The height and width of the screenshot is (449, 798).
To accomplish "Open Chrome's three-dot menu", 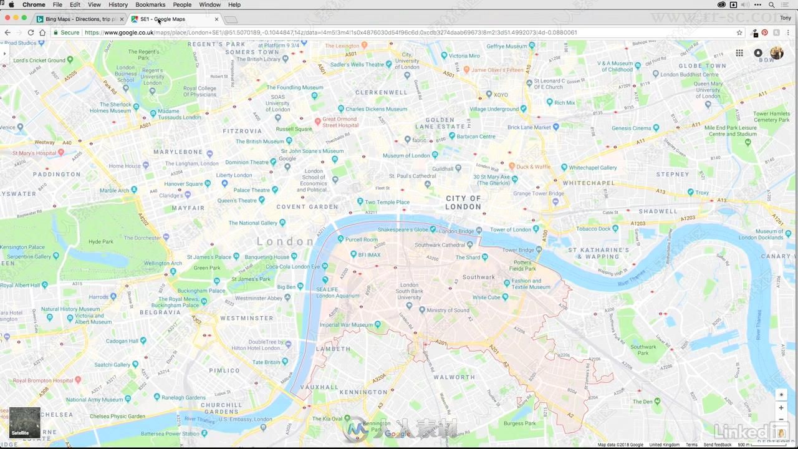I will tap(789, 32).
